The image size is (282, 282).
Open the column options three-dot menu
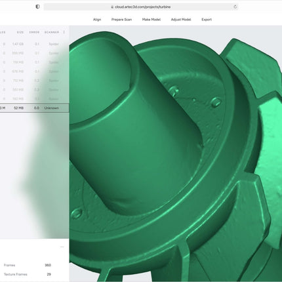pos(64,32)
